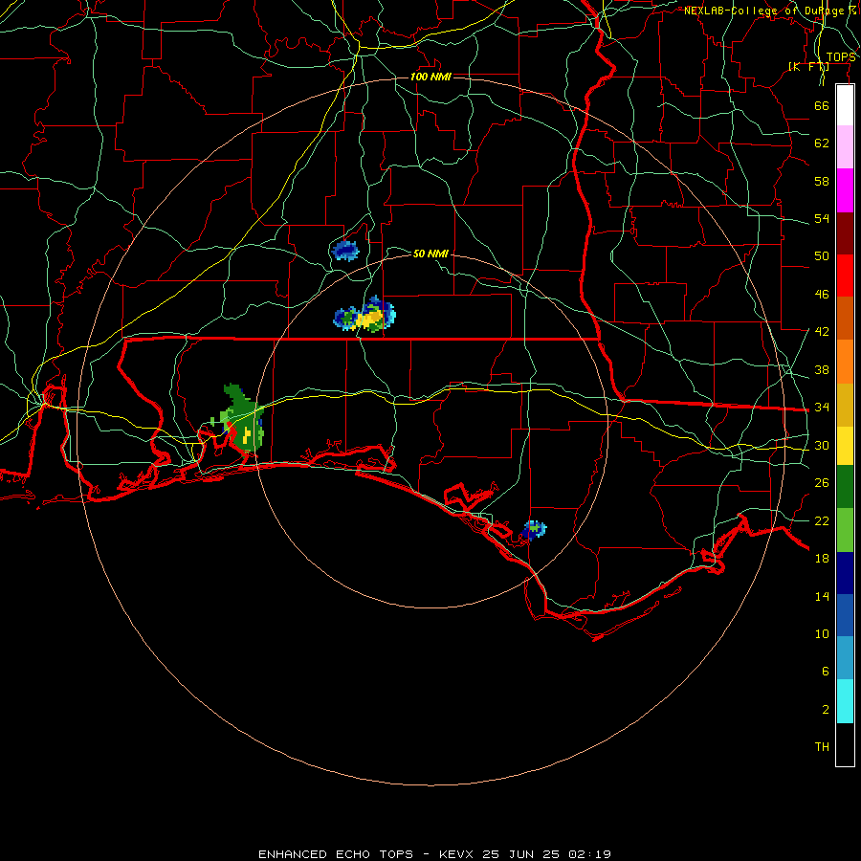861x861 pixels.
Task: Click the large green echo cell in west
Action: (239, 418)
